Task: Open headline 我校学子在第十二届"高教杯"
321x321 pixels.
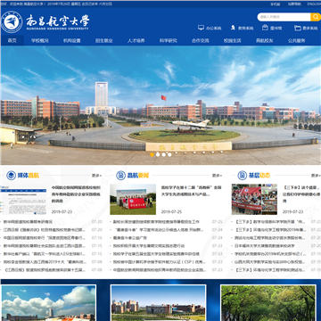Action: click(x=192, y=191)
